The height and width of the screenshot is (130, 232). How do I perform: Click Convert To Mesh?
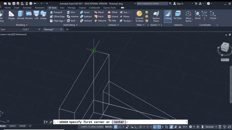pyautogui.click(x=139, y=16)
